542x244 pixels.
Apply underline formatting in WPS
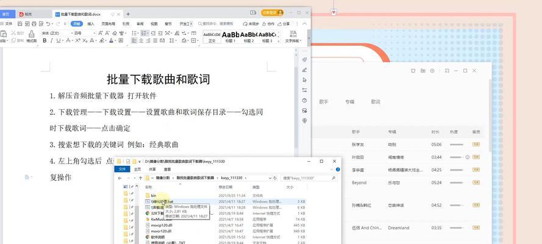[59, 41]
